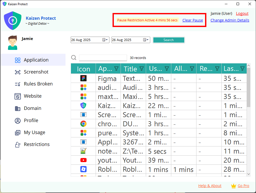This screenshot has height=193, width=256.
Task: Click the filter icon on Title column
Action: 142,69
